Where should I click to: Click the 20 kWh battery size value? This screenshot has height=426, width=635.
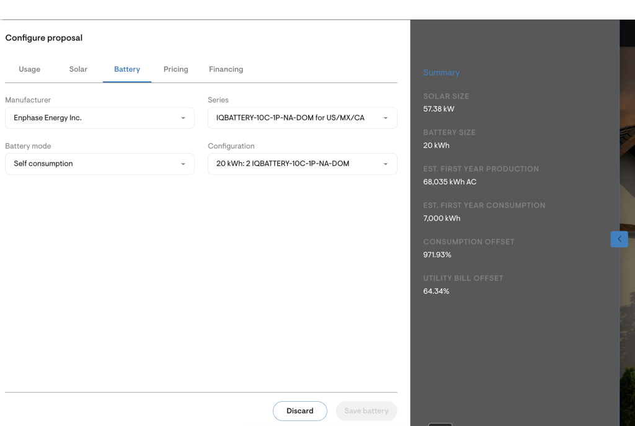(x=436, y=145)
